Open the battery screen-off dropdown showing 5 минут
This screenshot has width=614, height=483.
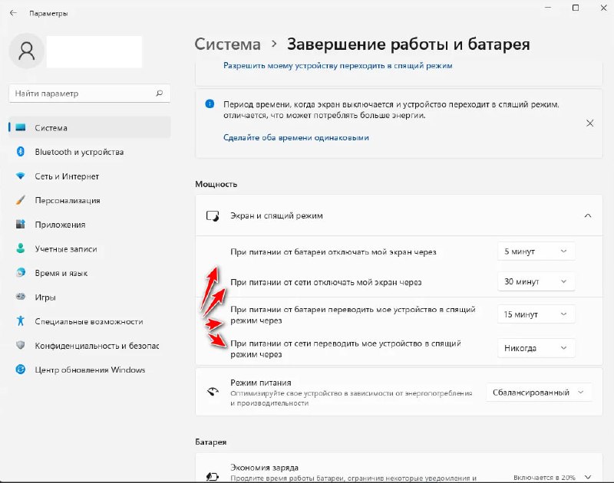536,251
